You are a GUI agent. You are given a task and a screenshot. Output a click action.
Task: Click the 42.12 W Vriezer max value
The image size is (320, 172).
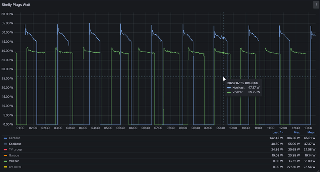coord(294,161)
